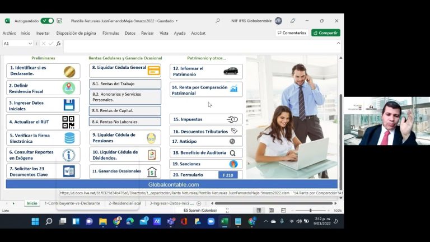Open 17. Anticipo link
The height and width of the screenshot is (242, 430).
206,142
